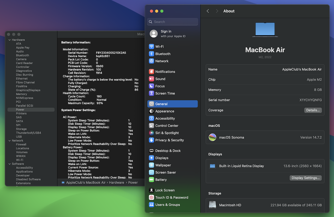334x217 pixels.
Task: Select Apple Pay in System Information sidebar
Action: tap(23, 48)
